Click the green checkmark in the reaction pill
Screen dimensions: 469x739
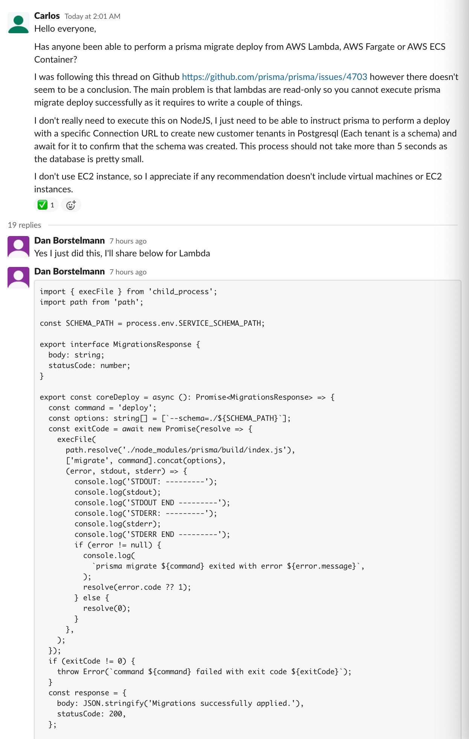42,205
